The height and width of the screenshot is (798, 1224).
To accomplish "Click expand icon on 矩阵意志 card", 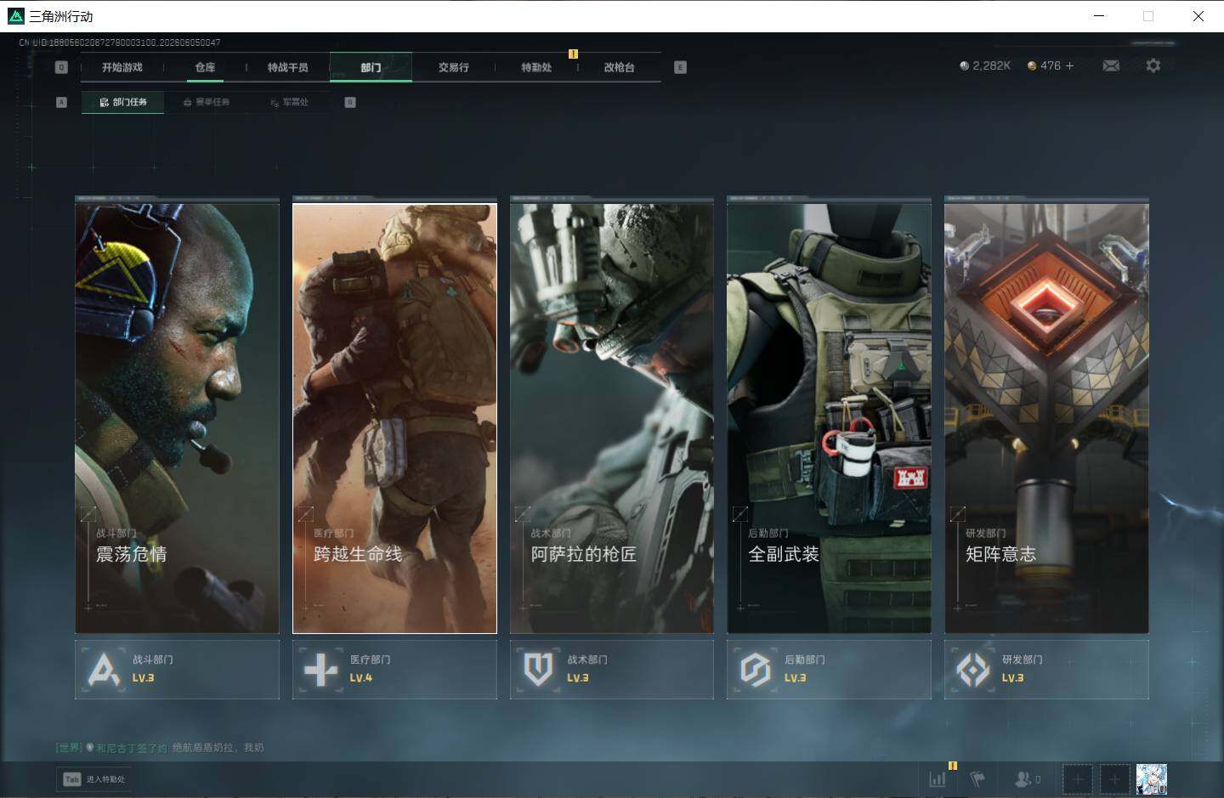I will pos(958,513).
